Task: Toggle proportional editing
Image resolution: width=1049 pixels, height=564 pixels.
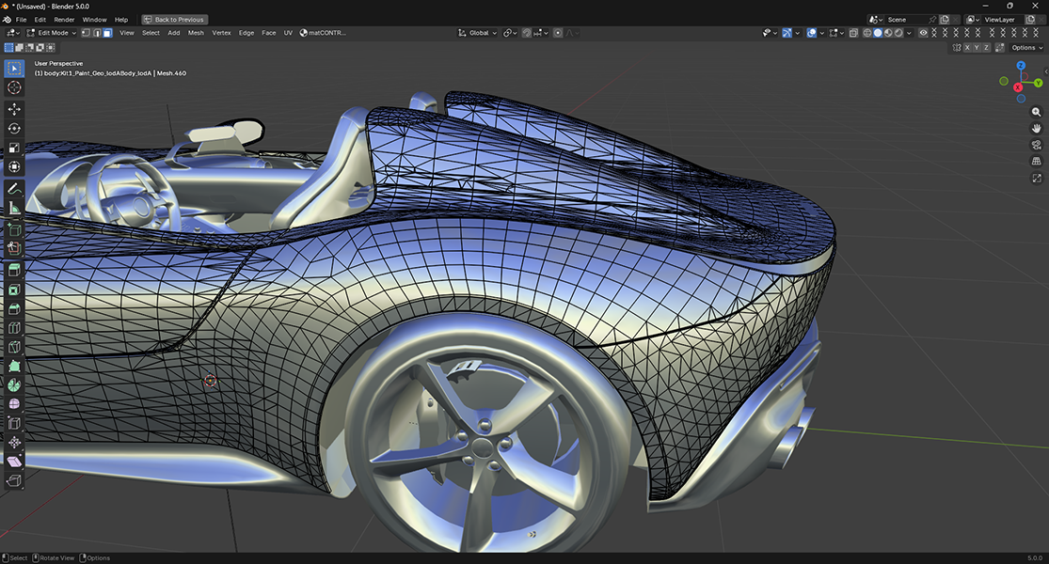Action: [x=557, y=33]
